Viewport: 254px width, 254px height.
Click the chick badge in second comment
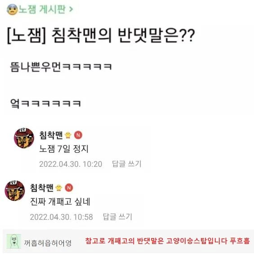[x=58, y=188]
